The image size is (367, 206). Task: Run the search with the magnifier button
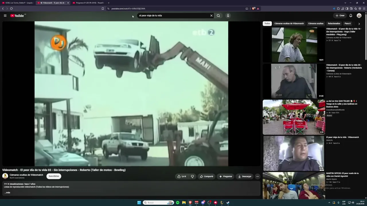coord(218,16)
